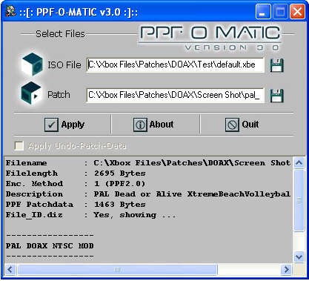This screenshot has height=281, width=309.
Task: Click the 'Enc. Method : 1 (PPF2.0)' line
Action: [76, 184]
